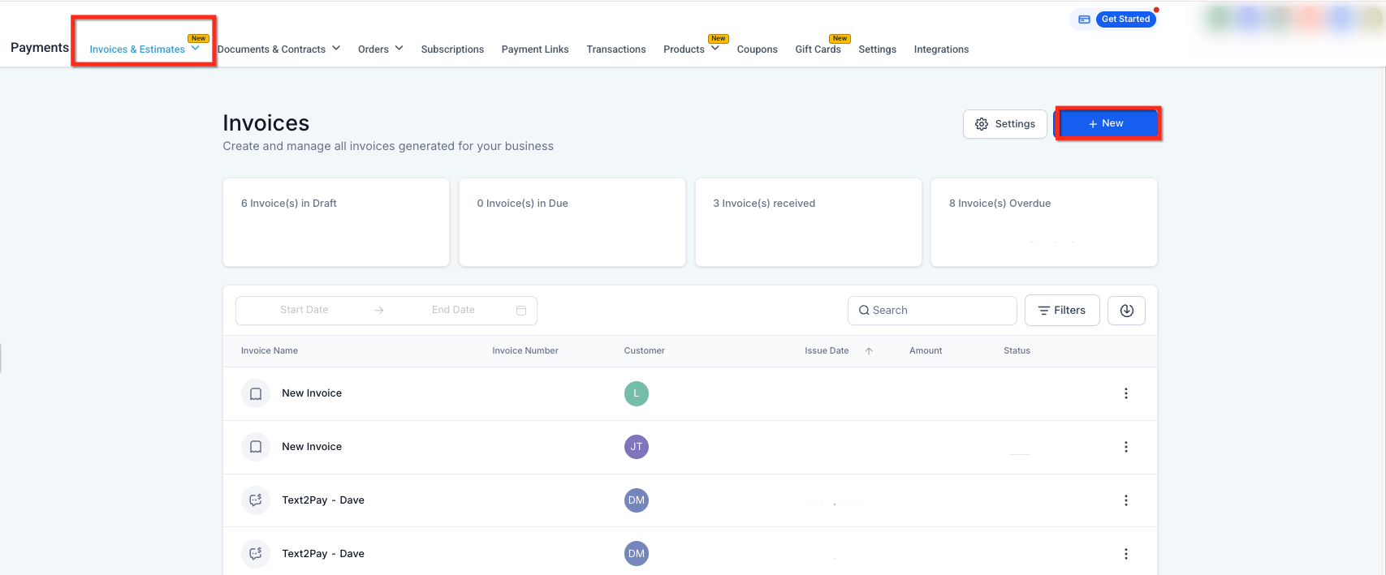Click the Text2Pay icon beside first Text2Pay - Dave
Image resolution: width=1386 pixels, height=575 pixels.
coord(256,500)
